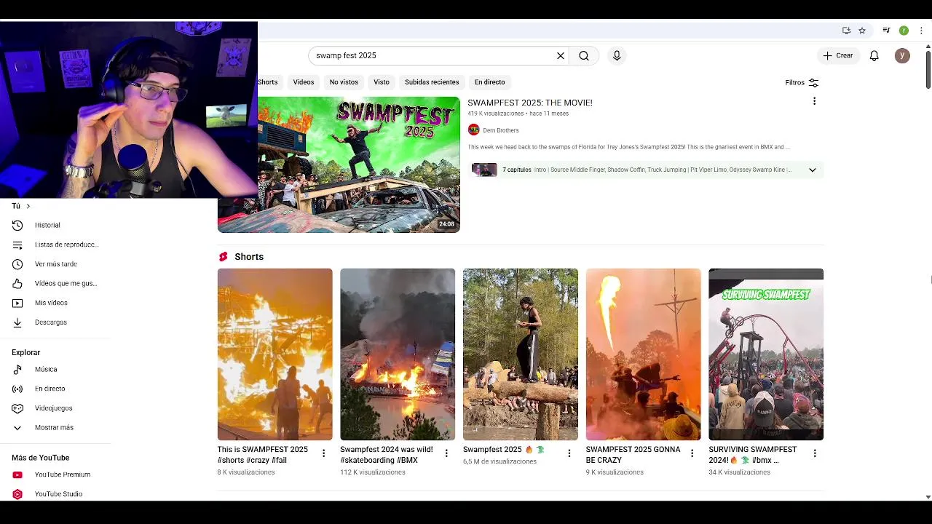
Task: Click the '419 K visualizaciones' text
Action: point(496,114)
